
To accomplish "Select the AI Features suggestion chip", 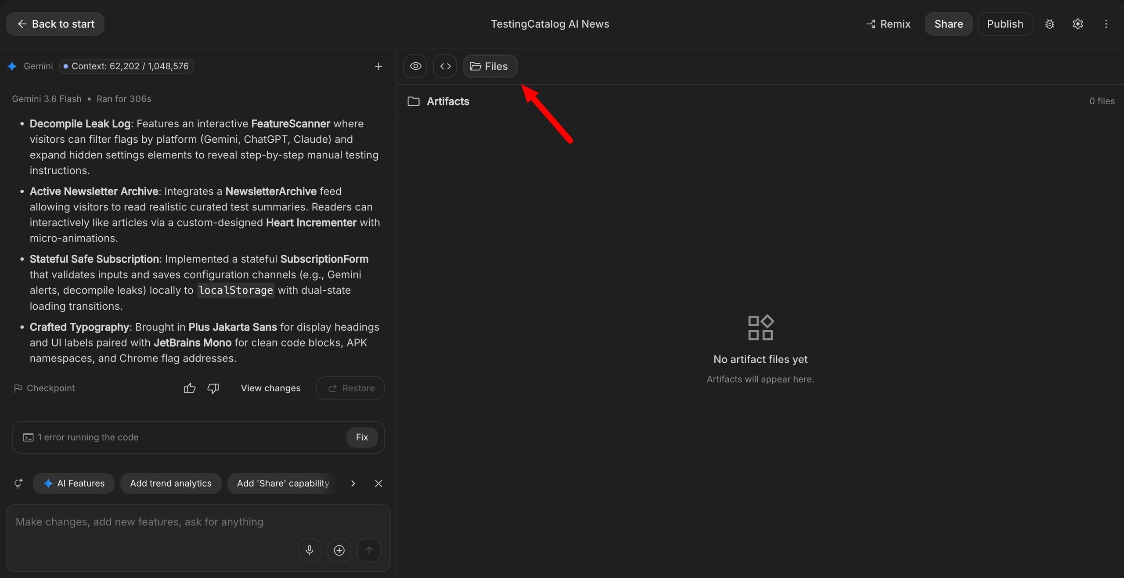I will click(74, 484).
